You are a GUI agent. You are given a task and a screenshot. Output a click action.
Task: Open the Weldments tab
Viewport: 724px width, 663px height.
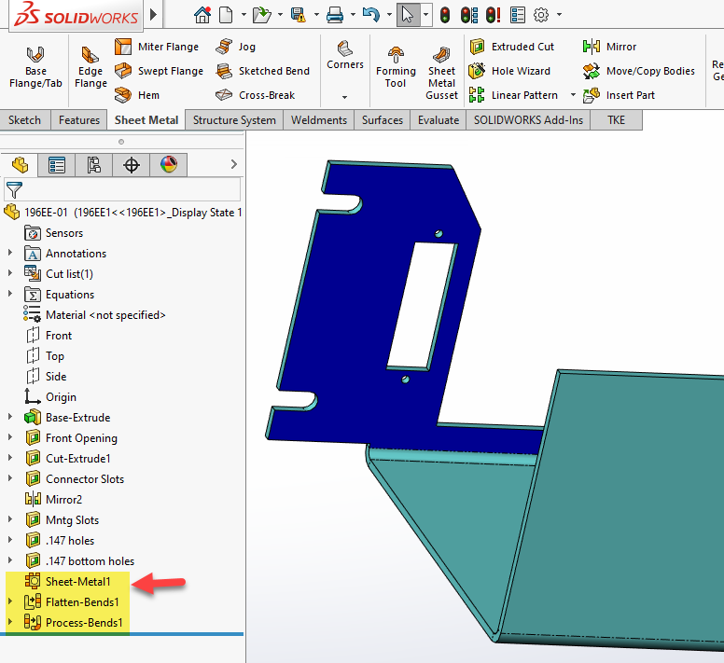318,120
